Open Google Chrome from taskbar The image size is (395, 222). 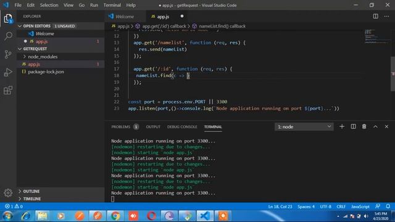tap(115, 216)
